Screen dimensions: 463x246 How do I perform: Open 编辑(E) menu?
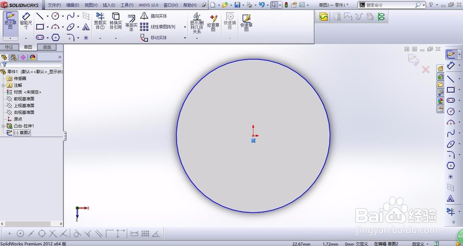[73, 5]
